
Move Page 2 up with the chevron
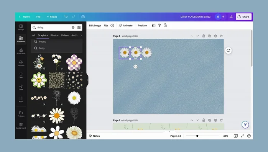click(192, 120)
